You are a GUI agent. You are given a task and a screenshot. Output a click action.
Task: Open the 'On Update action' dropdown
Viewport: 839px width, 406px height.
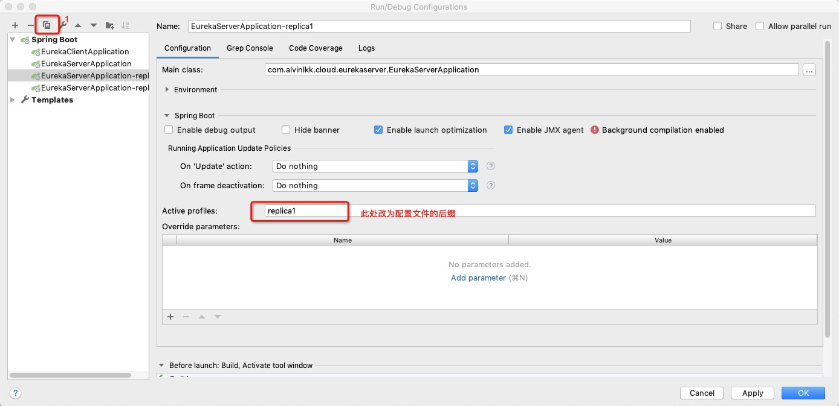(x=375, y=166)
